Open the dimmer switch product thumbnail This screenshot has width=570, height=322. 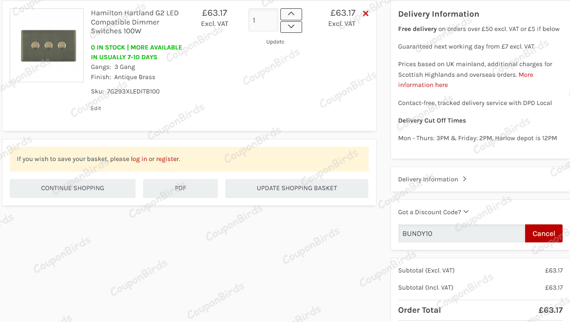(x=47, y=45)
